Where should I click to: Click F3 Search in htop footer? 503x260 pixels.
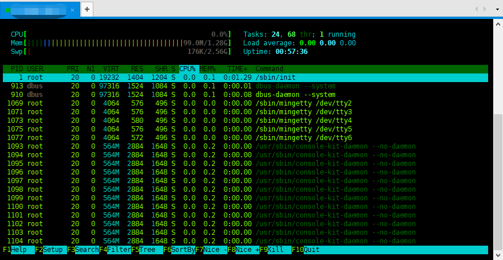83,250
